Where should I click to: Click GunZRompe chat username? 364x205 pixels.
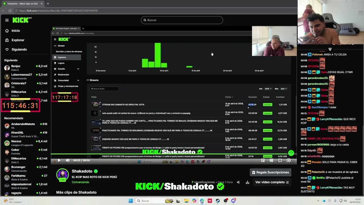click(319, 107)
